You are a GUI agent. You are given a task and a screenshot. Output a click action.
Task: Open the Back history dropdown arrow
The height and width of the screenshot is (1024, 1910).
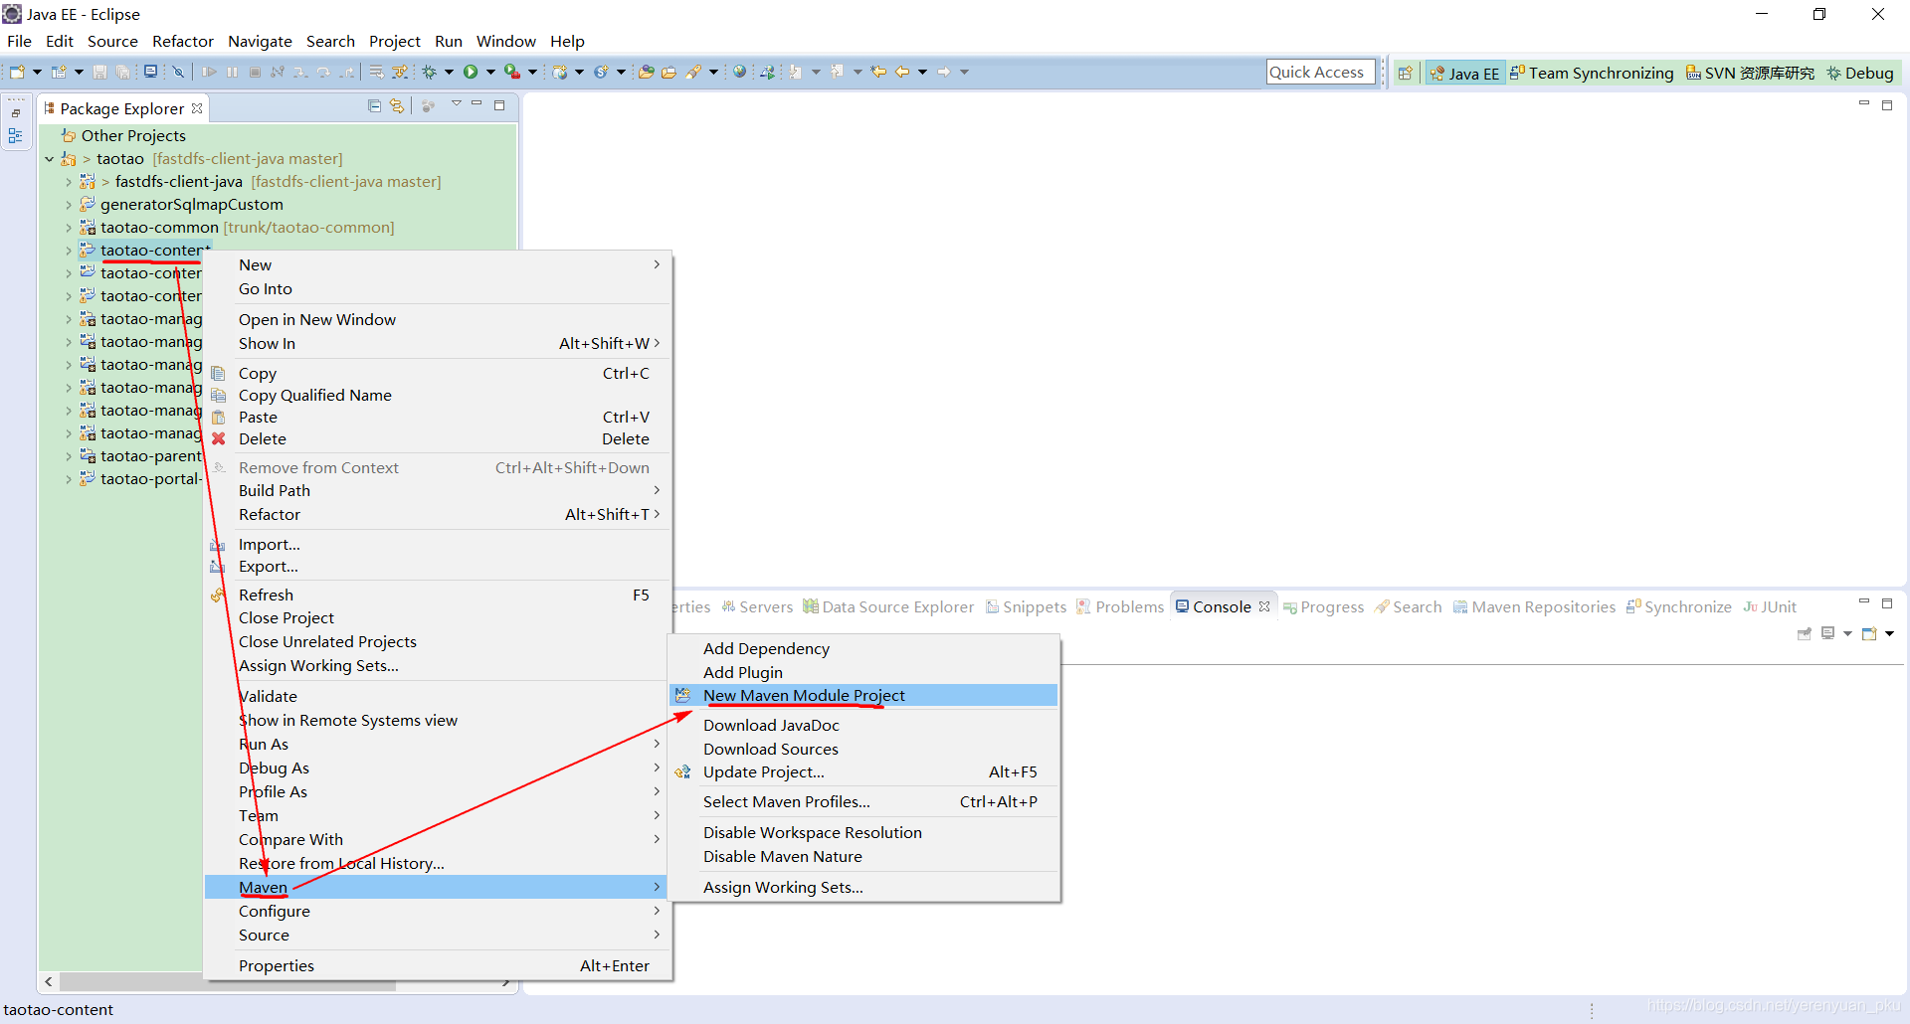tap(922, 72)
